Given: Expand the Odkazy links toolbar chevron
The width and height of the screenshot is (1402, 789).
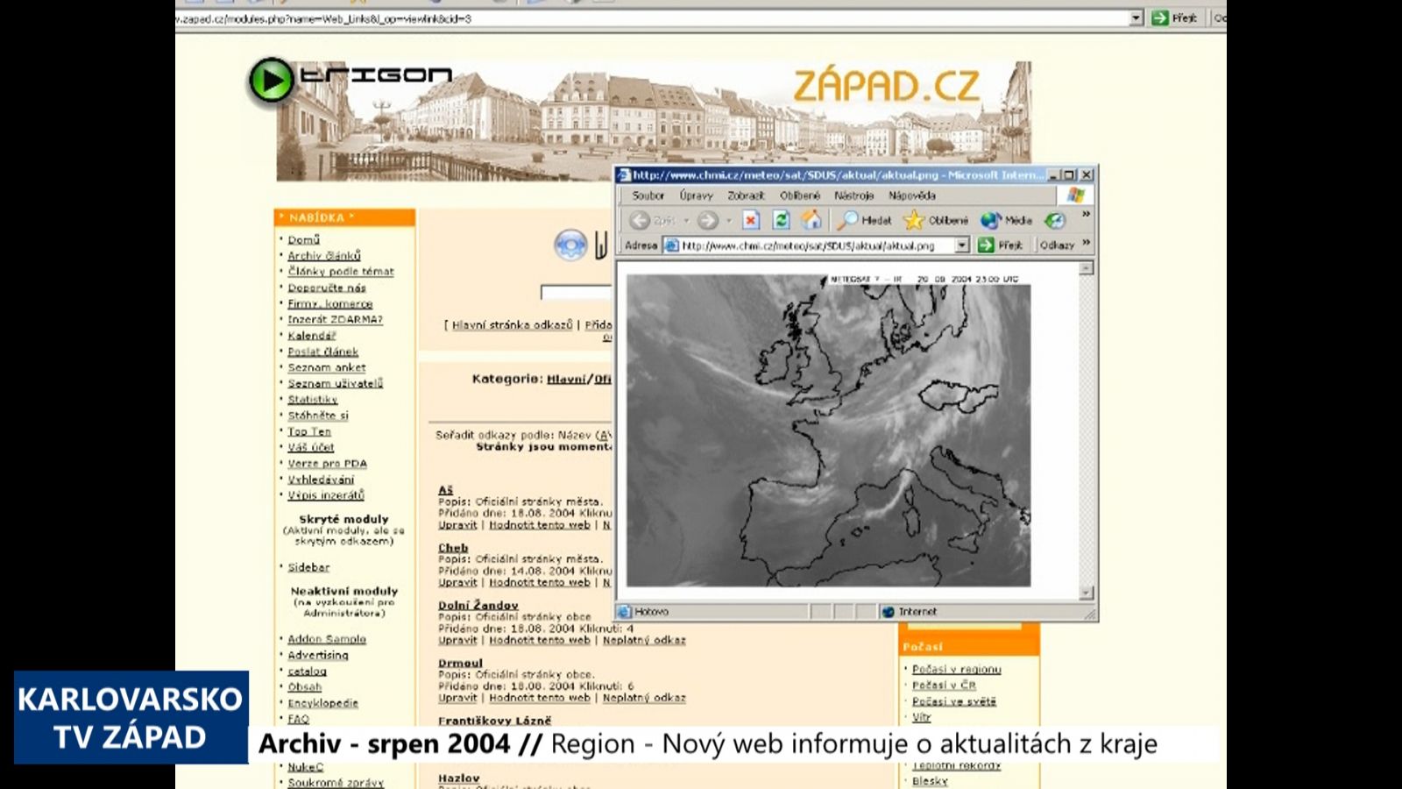Looking at the screenshot, I should (x=1087, y=244).
